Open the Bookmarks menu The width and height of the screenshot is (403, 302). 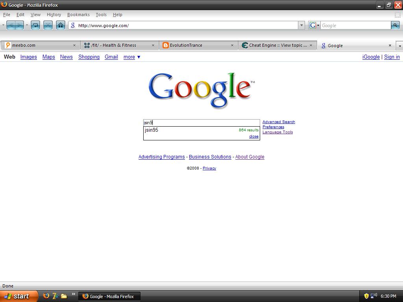tap(78, 15)
